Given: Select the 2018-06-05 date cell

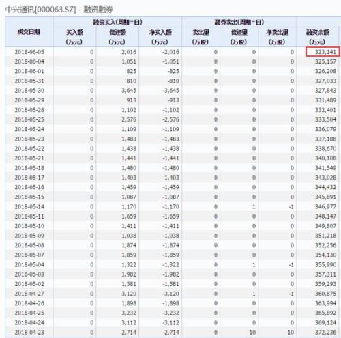Looking at the screenshot, I should tap(29, 52).
